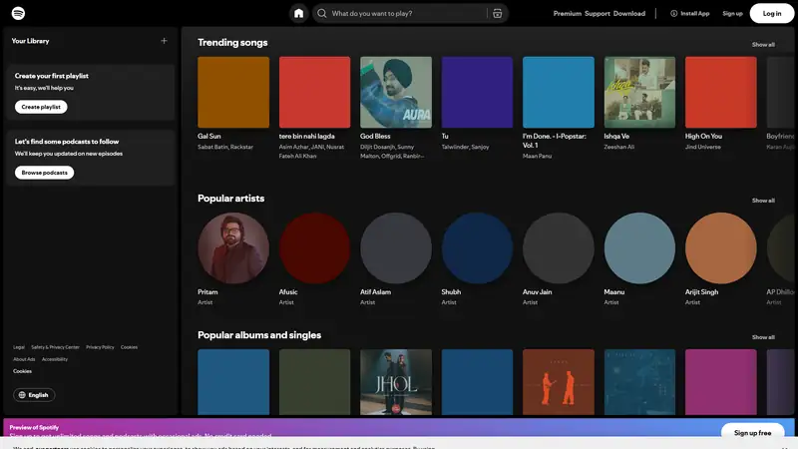Click the Log in button

772,13
